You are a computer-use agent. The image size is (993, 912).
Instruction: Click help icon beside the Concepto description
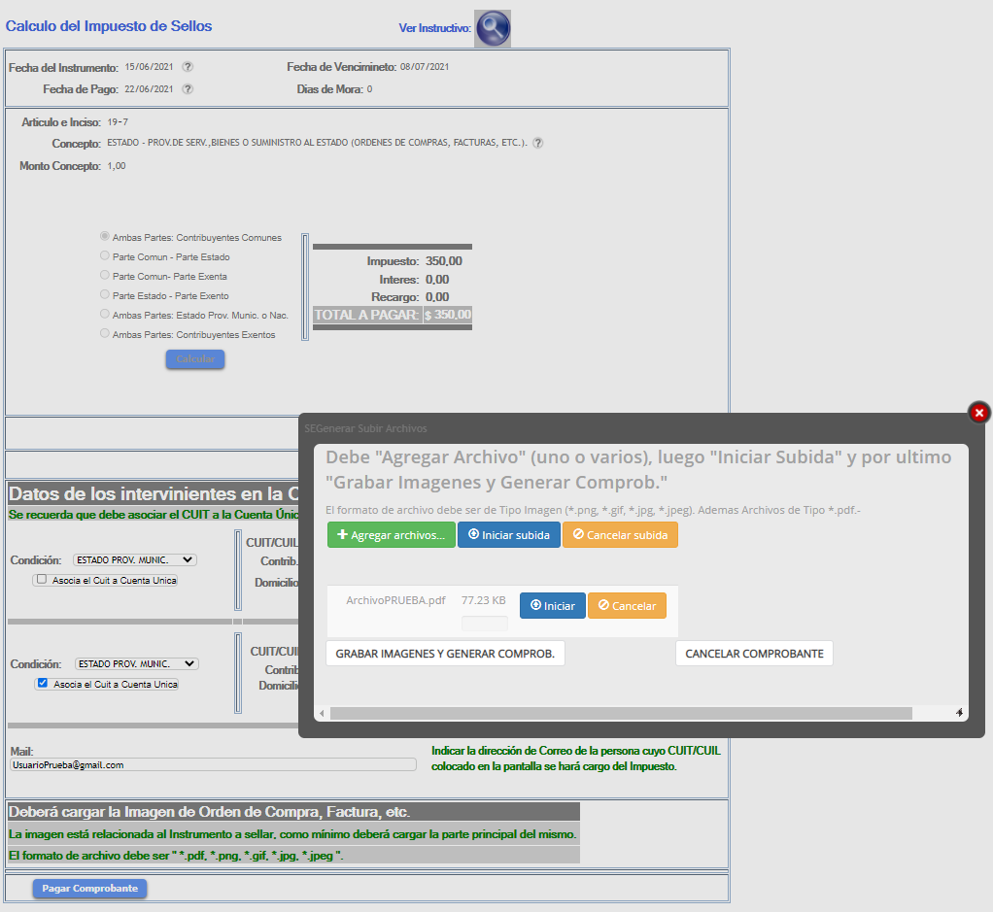click(x=537, y=143)
